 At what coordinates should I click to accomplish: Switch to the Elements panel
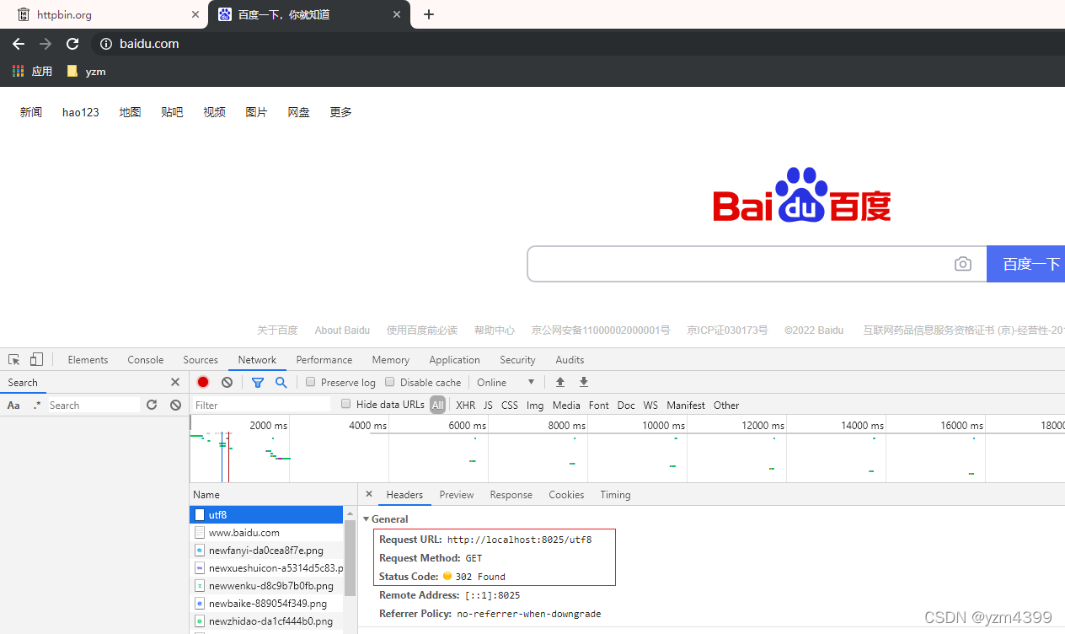[88, 360]
